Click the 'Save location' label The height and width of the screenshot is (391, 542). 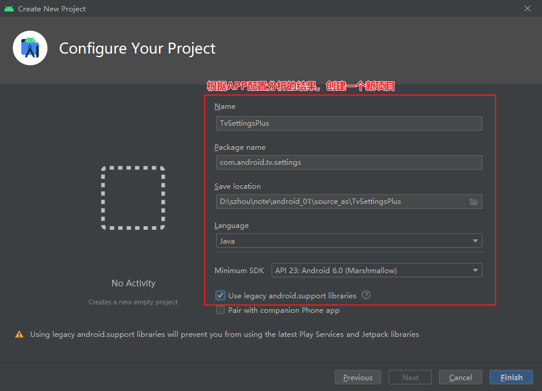237,186
